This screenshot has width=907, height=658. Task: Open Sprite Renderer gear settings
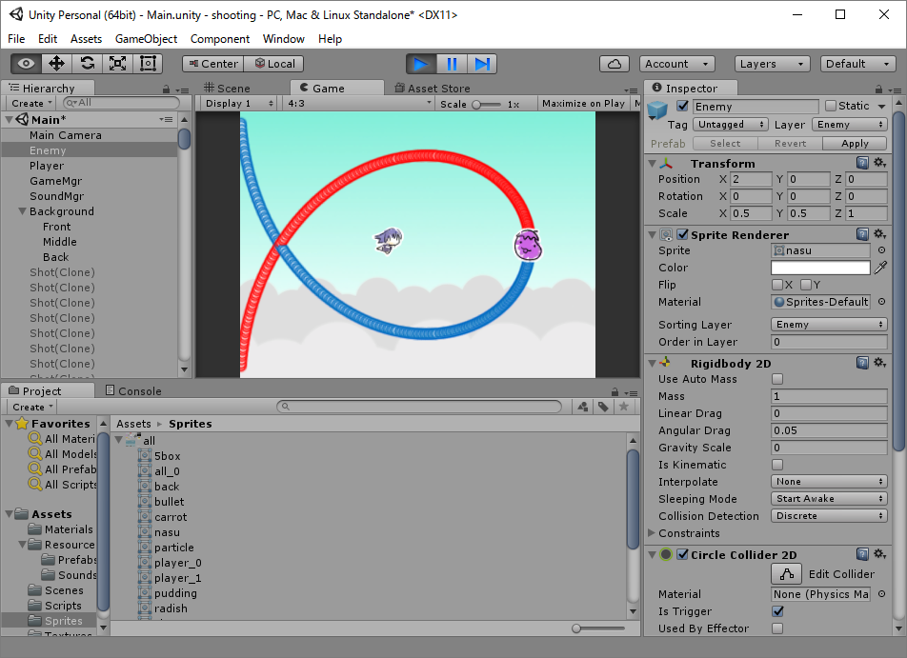[879, 234]
